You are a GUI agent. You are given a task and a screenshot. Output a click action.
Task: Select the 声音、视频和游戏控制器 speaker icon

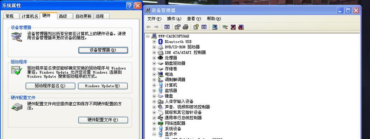161,107
